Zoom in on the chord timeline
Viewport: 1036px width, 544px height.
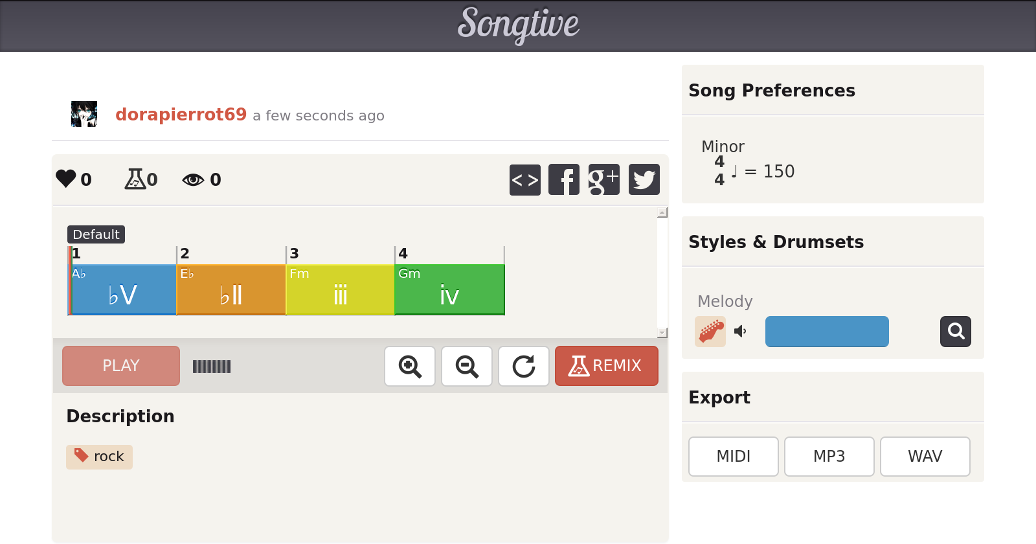point(410,366)
